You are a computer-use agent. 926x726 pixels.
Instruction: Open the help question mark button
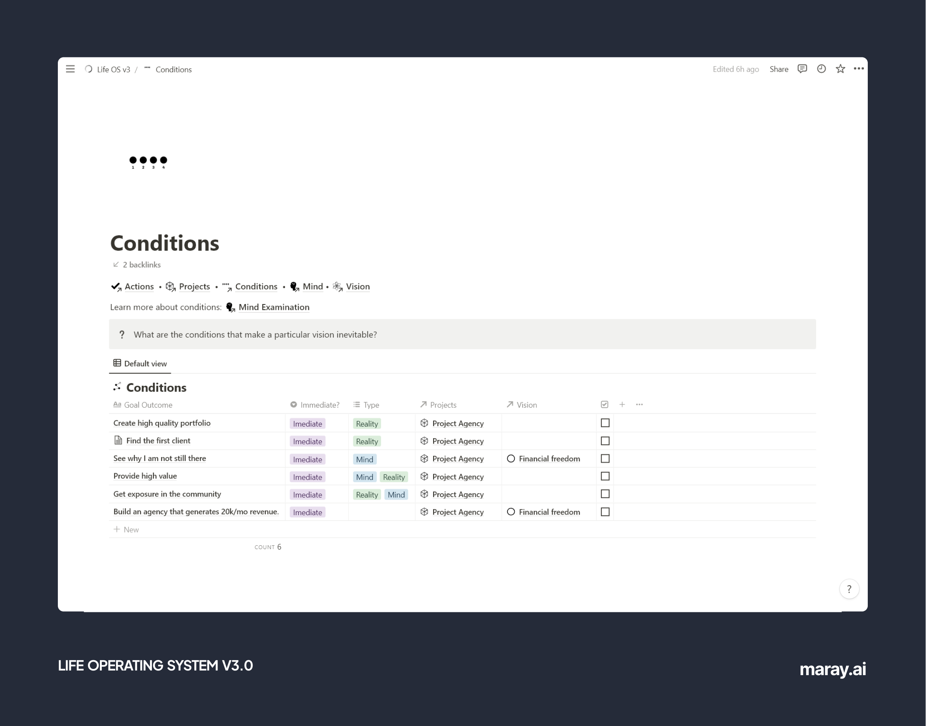[849, 589]
